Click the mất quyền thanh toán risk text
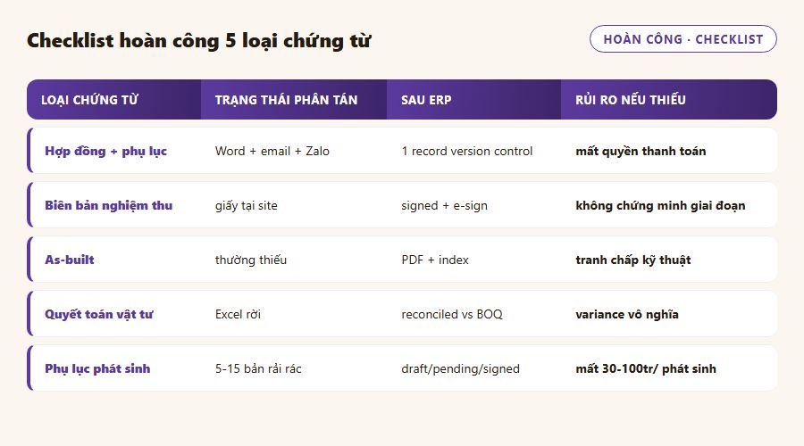Image resolution: width=804 pixels, height=446 pixels. click(x=641, y=151)
